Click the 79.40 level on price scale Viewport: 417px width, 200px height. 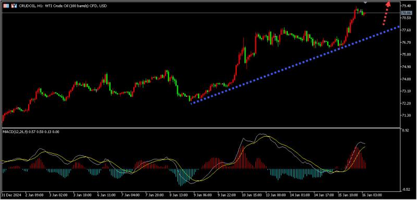coord(407,6)
